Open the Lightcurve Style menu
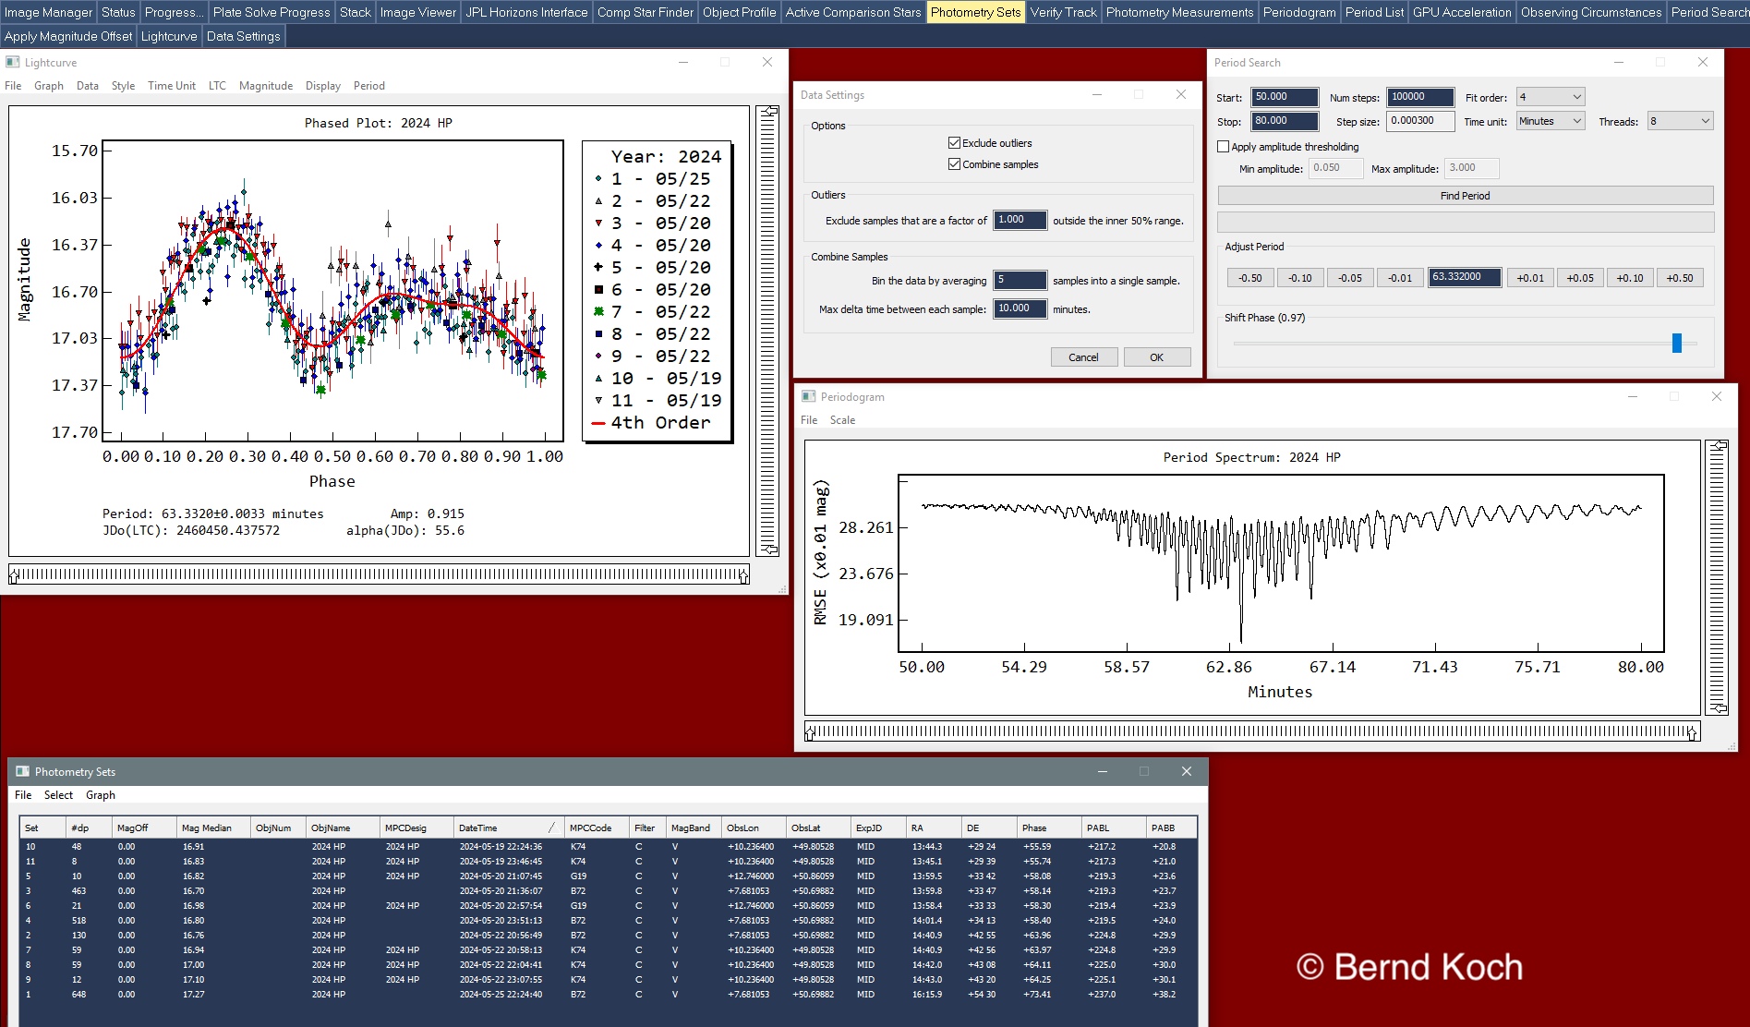Viewport: 1750px width, 1027px height. tap(123, 85)
